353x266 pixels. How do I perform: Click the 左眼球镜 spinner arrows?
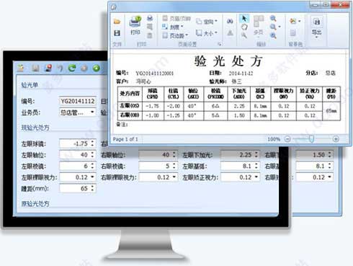point(92,143)
